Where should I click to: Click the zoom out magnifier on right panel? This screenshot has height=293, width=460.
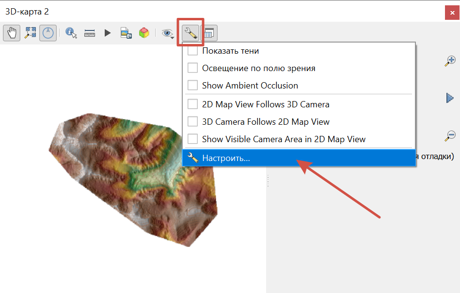450,136
